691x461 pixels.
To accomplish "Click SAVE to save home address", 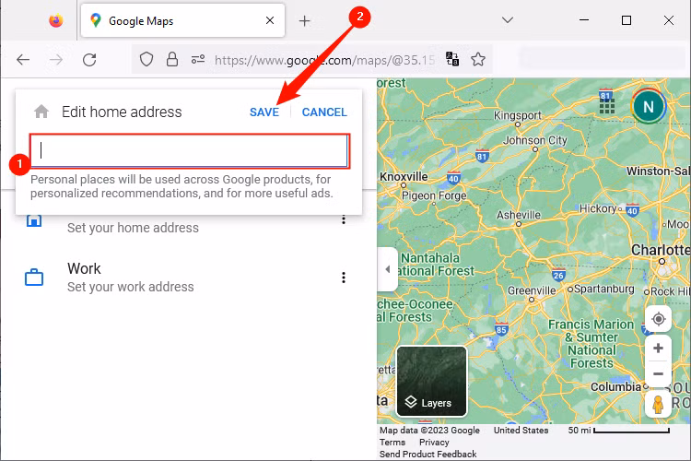I will pos(264,112).
